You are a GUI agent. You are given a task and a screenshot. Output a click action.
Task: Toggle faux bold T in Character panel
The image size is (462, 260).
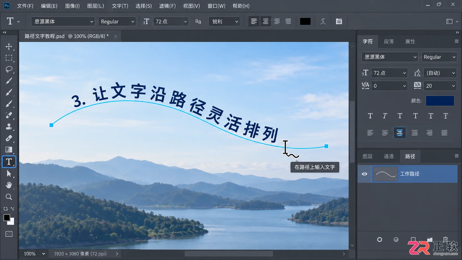[x=370, y=116]
